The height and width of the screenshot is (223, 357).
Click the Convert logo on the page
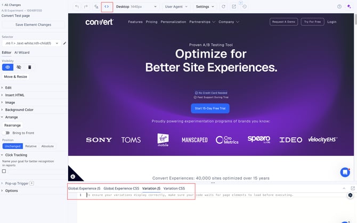(x=99, y=22)
